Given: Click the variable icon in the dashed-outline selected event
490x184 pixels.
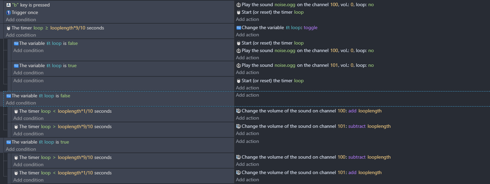Looking at the screenshot, I should pyautogui.click(x=9, y=96).
